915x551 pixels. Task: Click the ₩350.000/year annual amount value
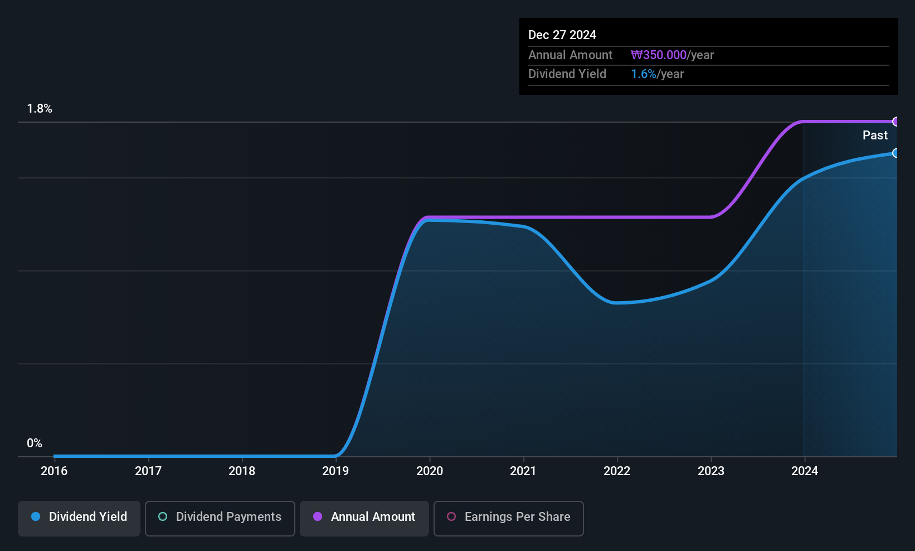672,55
